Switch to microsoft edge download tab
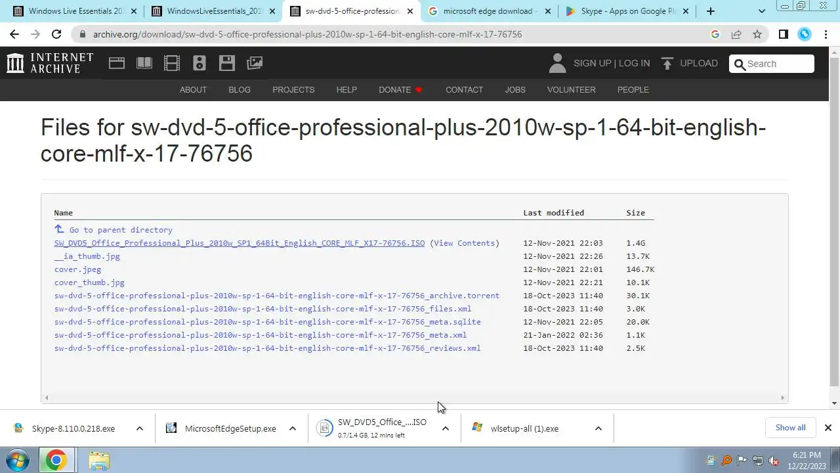The height and width of the screenshot is (473, 840). tap(490, 11)
